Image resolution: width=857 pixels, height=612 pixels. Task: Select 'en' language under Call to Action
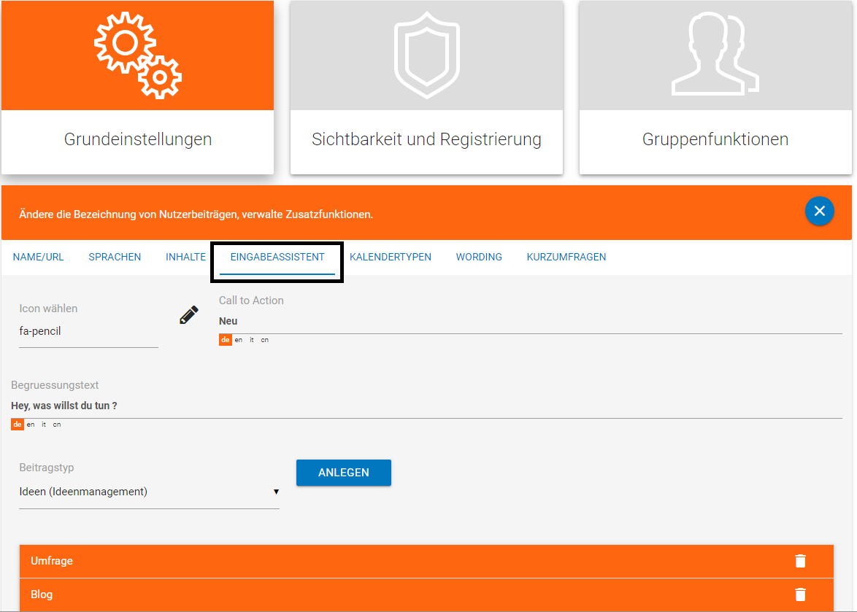pos(238,340)
